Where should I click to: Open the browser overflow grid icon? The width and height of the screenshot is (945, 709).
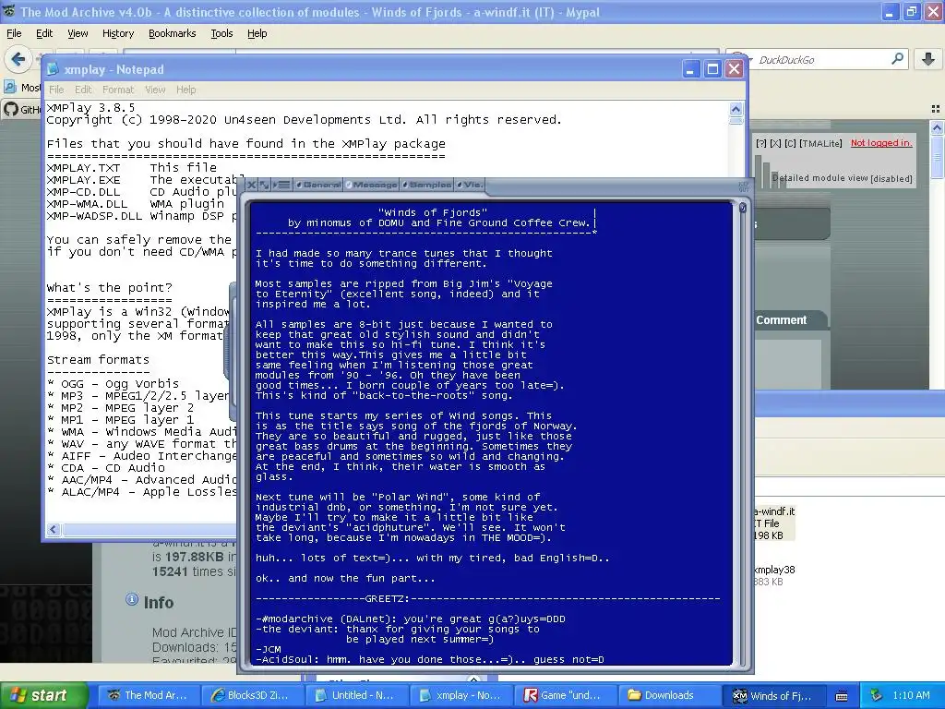click(936, 109)
